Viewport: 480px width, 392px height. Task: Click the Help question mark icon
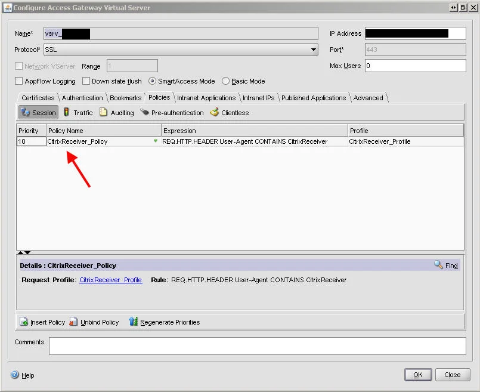[x=14, y=375]
